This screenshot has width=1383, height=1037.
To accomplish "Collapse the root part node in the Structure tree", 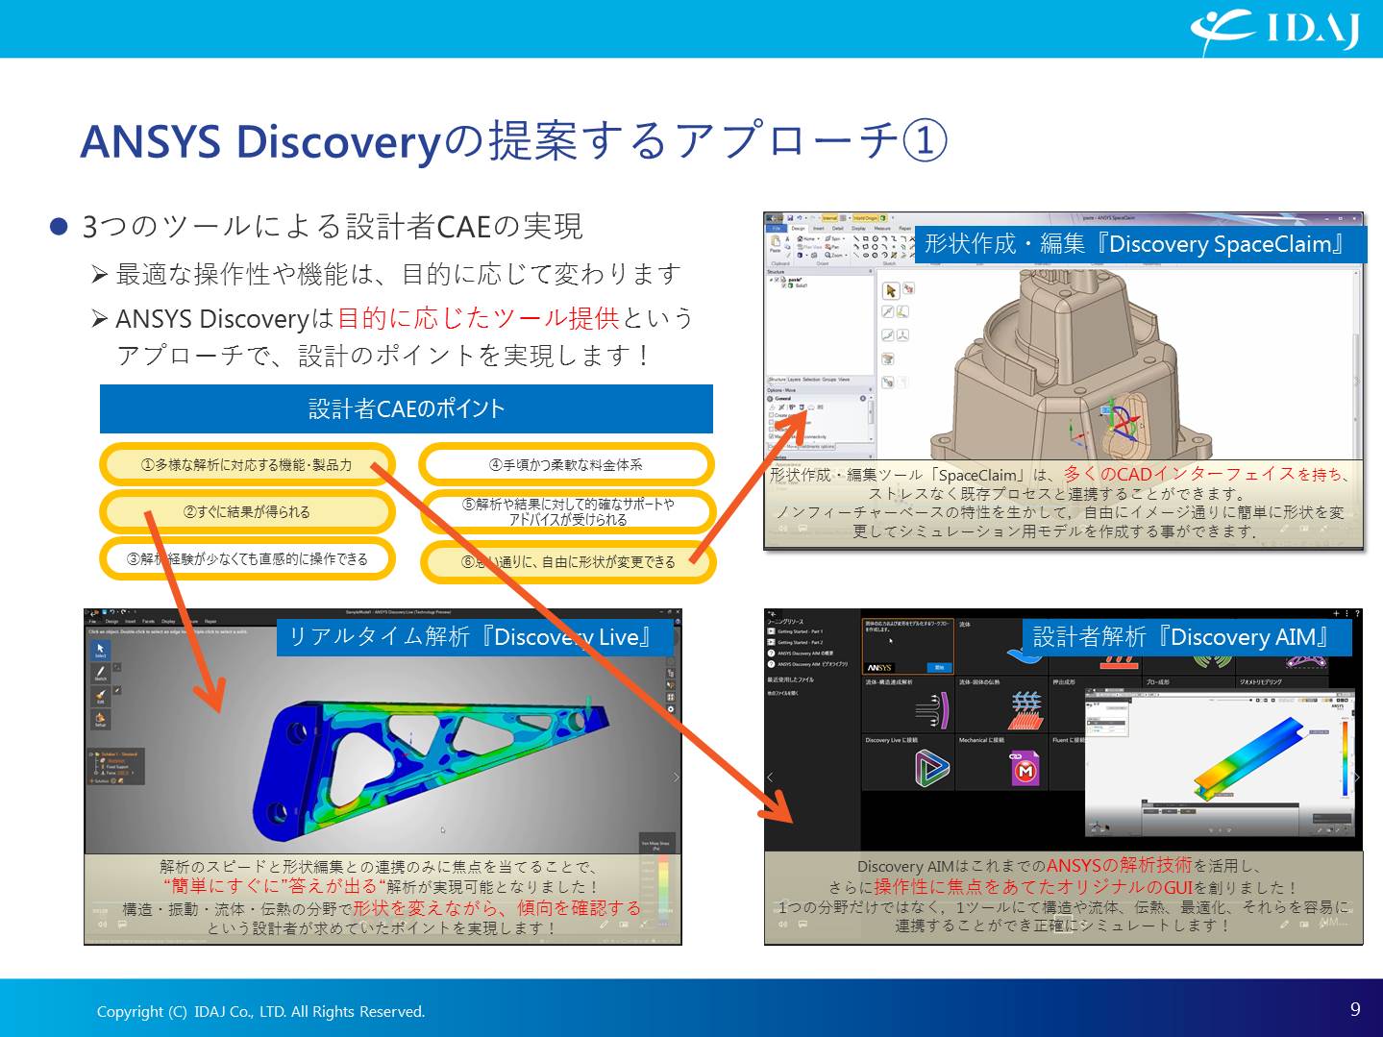I will click(771, 280).
